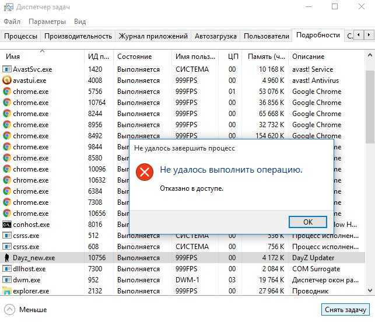Click Chrome icon of process 8580

coord(6,158)
